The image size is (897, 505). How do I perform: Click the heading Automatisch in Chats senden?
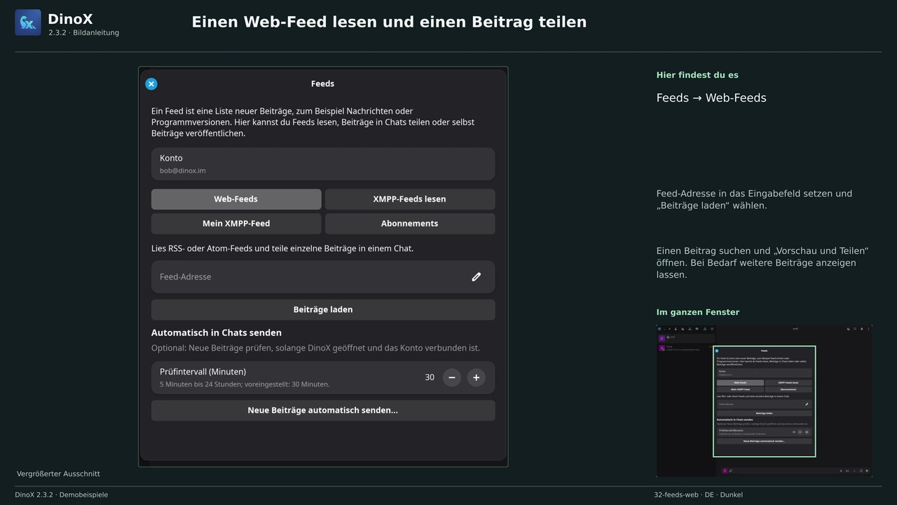pyautogui.click(x=217, y=332)
